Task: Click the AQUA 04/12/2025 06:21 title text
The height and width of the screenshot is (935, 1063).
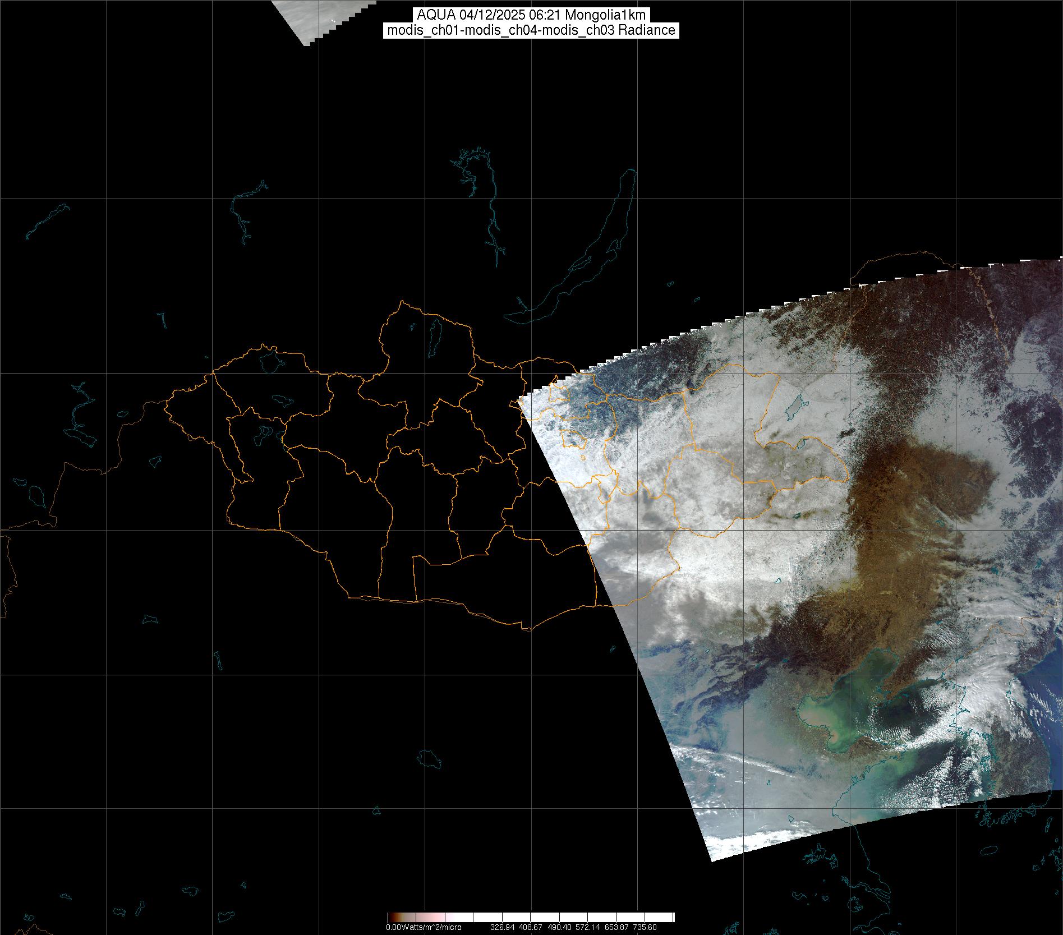Action: [531, 15]
